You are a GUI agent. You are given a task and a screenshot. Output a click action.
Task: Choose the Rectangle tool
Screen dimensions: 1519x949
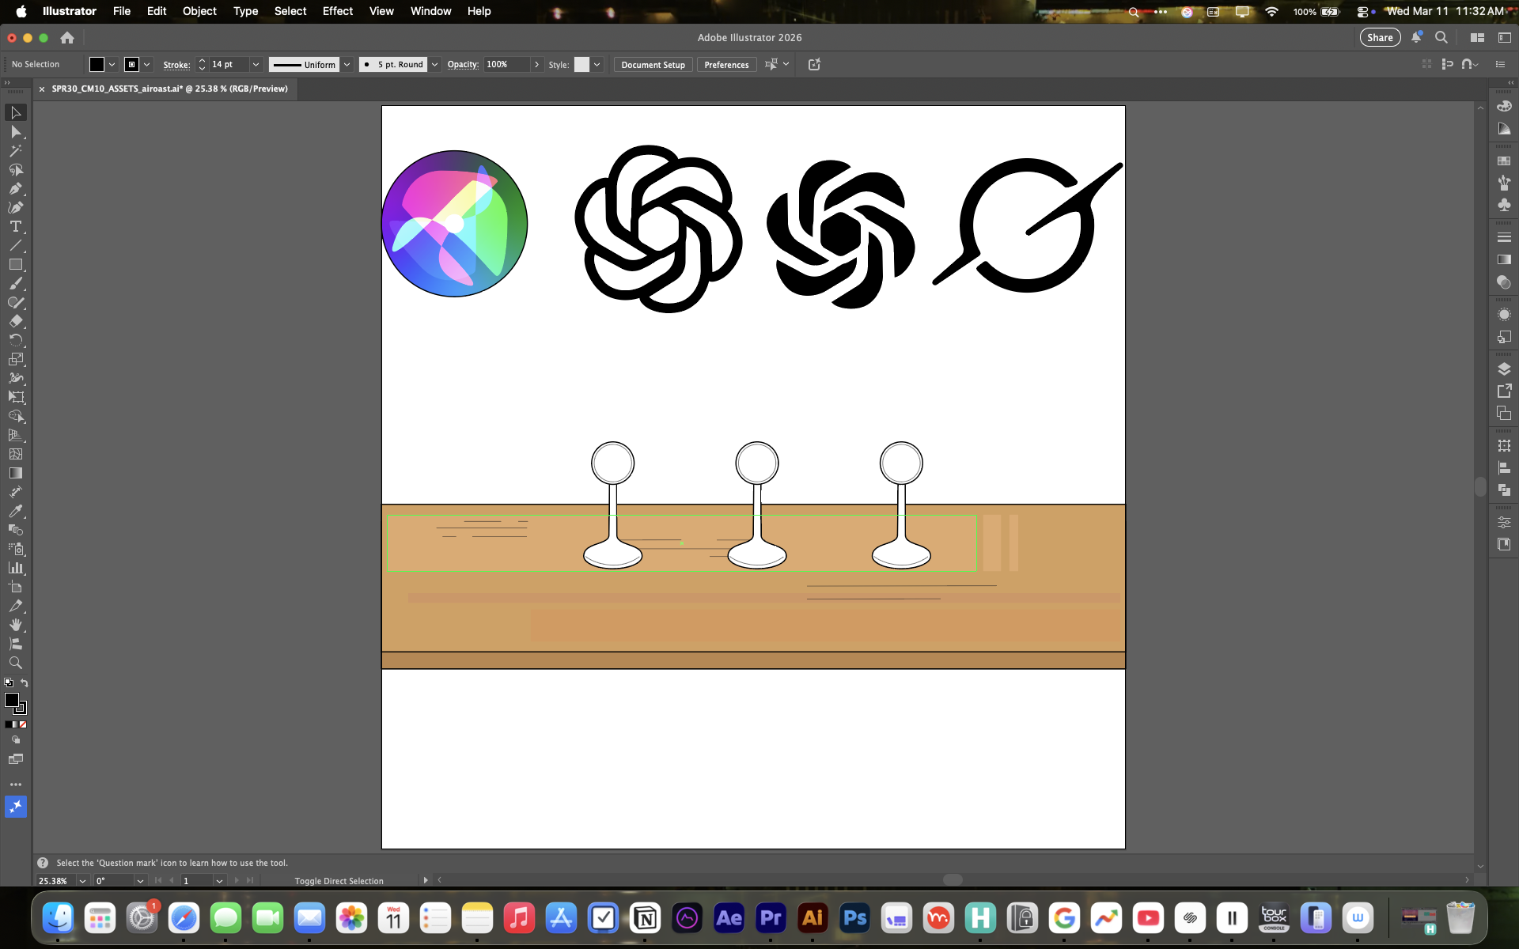point(16,265)
